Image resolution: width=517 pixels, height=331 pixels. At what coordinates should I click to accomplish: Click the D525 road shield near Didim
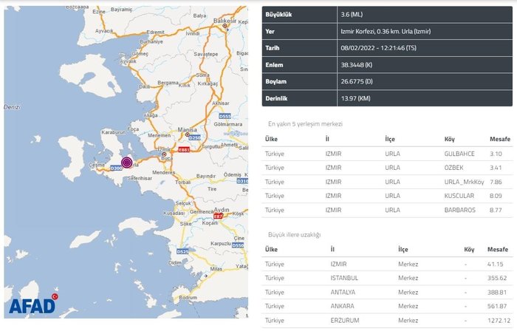click(183, 252)
